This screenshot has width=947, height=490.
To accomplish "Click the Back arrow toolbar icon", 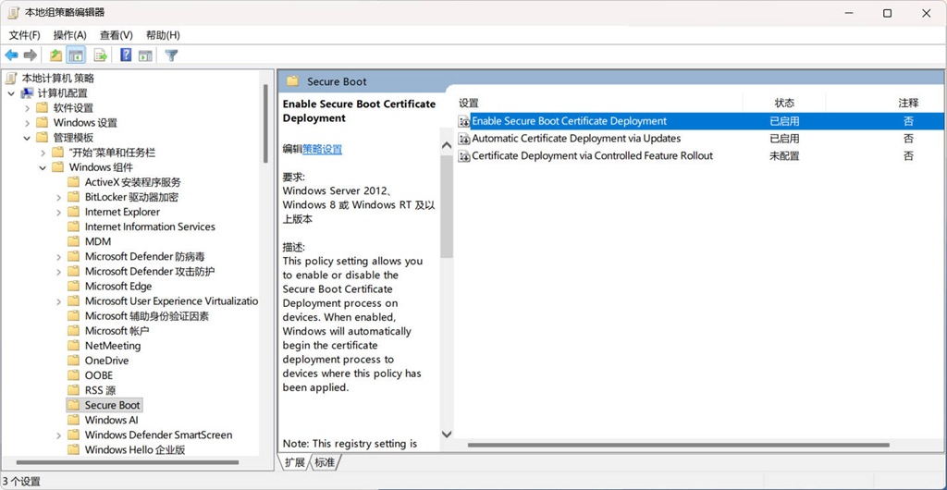I will coord(12,55).
